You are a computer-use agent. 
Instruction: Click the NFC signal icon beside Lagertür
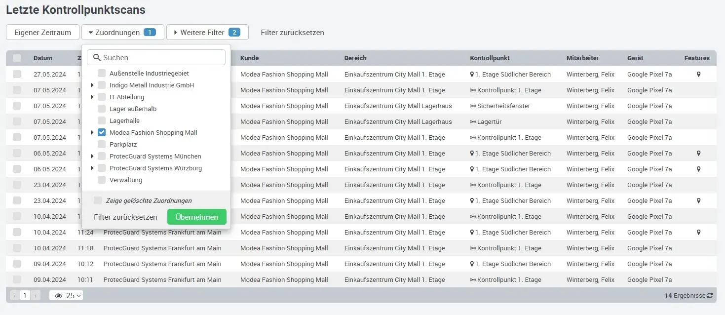[473, 122]
